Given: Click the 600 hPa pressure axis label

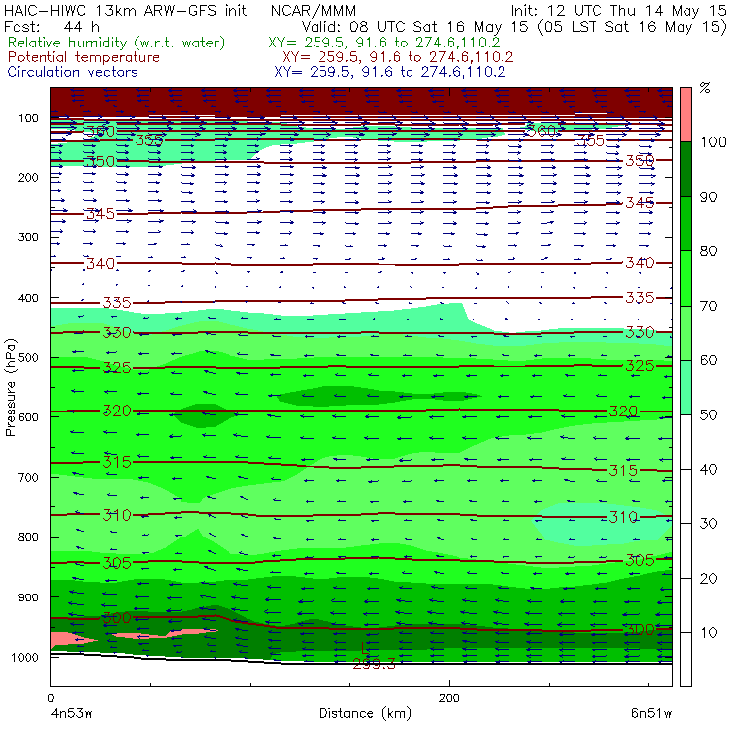Looking at the screenshot, I should click(28, 417).
